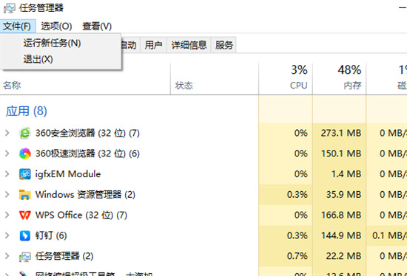407x276 pixels.
Task: Click the WPS Office red icon
Action: pos(25,215)
